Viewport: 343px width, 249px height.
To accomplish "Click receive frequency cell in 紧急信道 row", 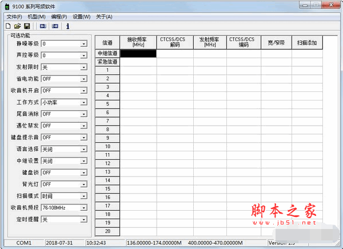I will click(x=138, y=62).
